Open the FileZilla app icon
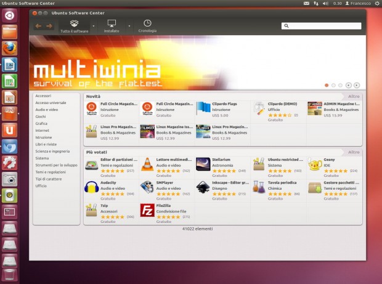The height and width of the screenshot is (284, 382). pos(147,210)
